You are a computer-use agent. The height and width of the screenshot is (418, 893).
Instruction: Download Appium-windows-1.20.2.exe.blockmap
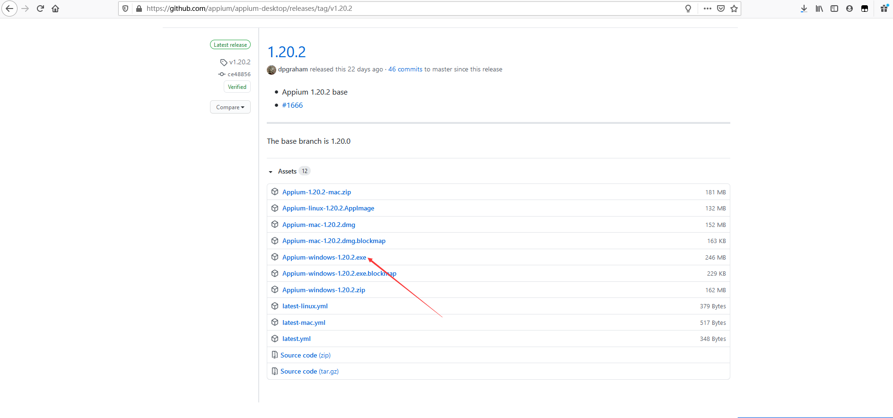coord(339,273)
